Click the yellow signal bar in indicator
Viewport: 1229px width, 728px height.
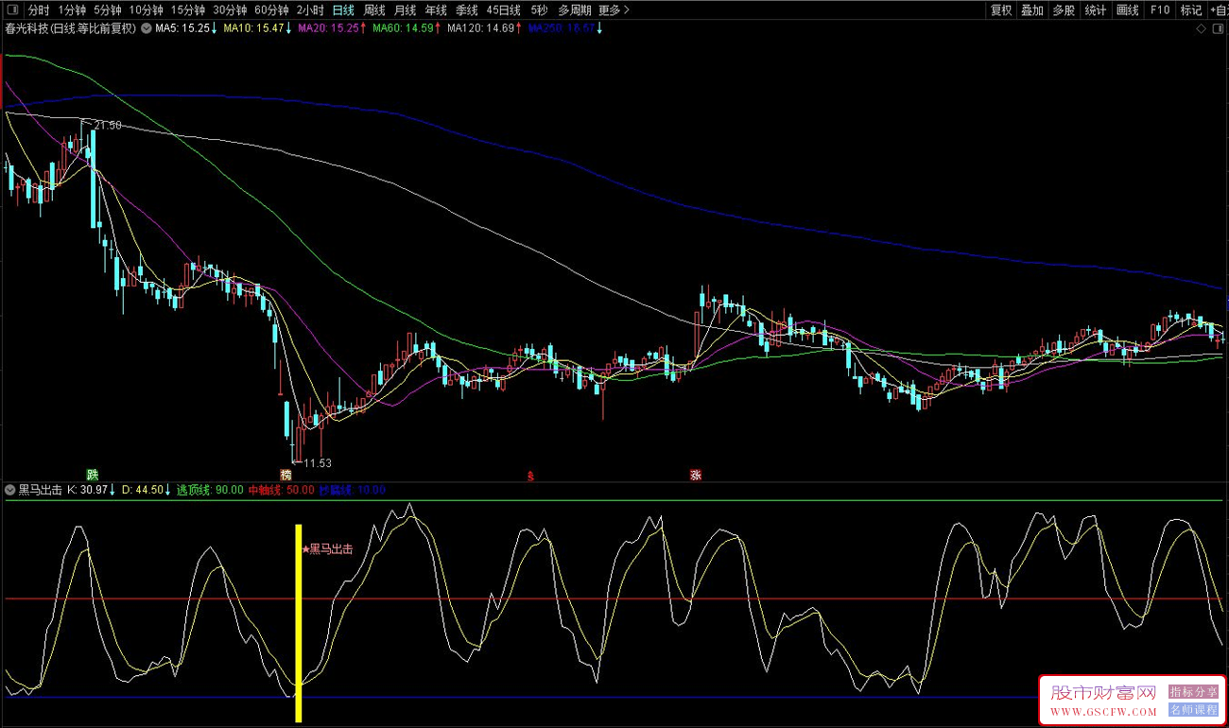299,623
